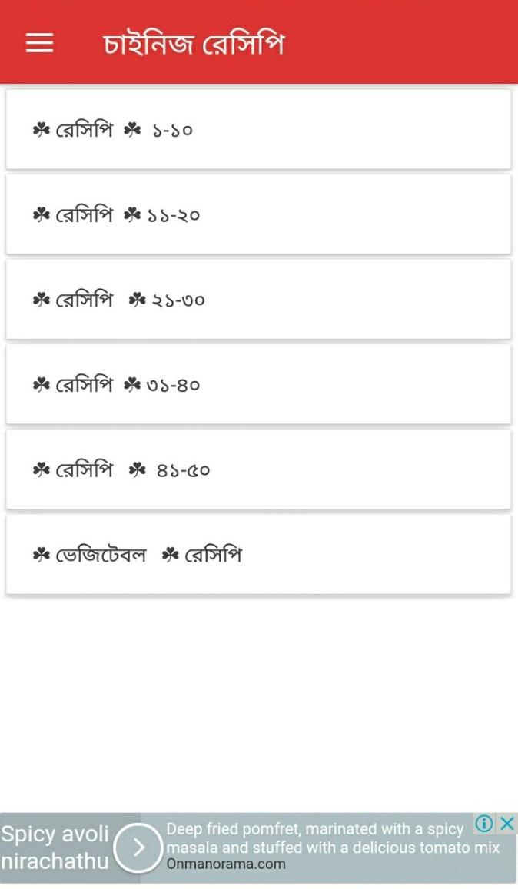Click the clover icon beside ১-১০
The width and height of the screenshot is (518, 889).
click(132, 130)
